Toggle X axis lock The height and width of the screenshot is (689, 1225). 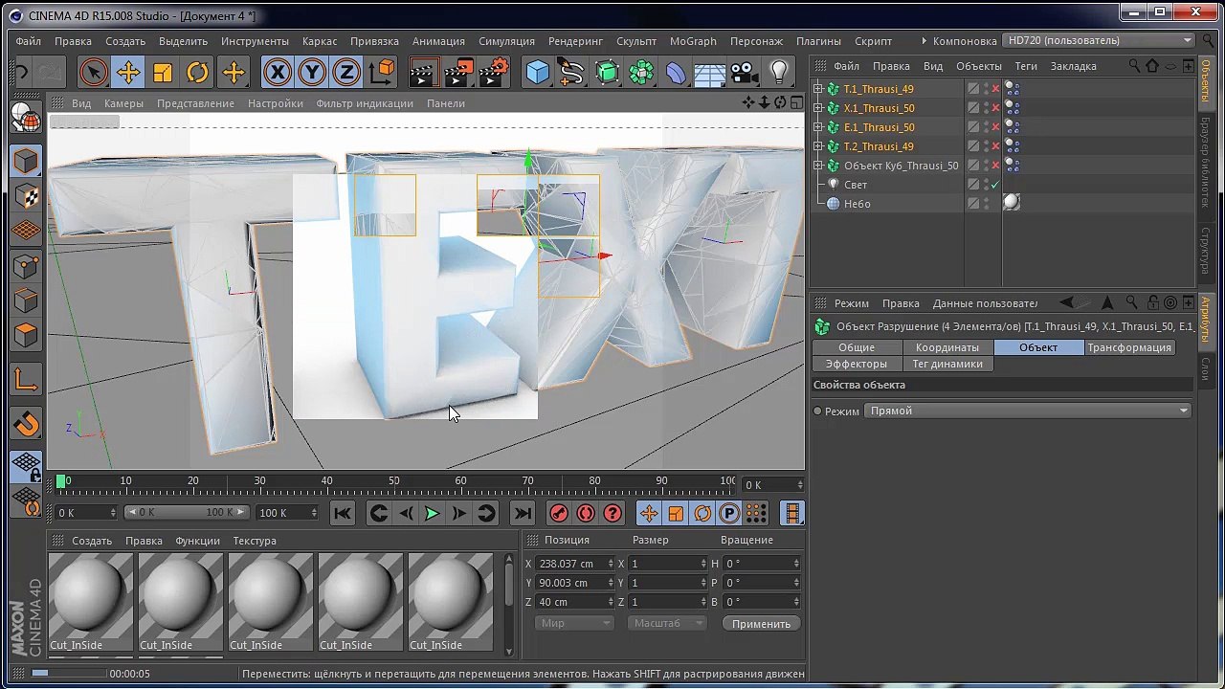[277, 73]
